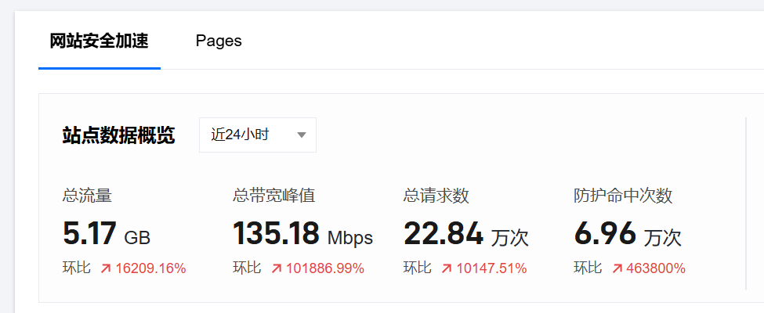The image size is (764, 313).
Task: Click the 463800% change value
Action: (x=656, y=268)
